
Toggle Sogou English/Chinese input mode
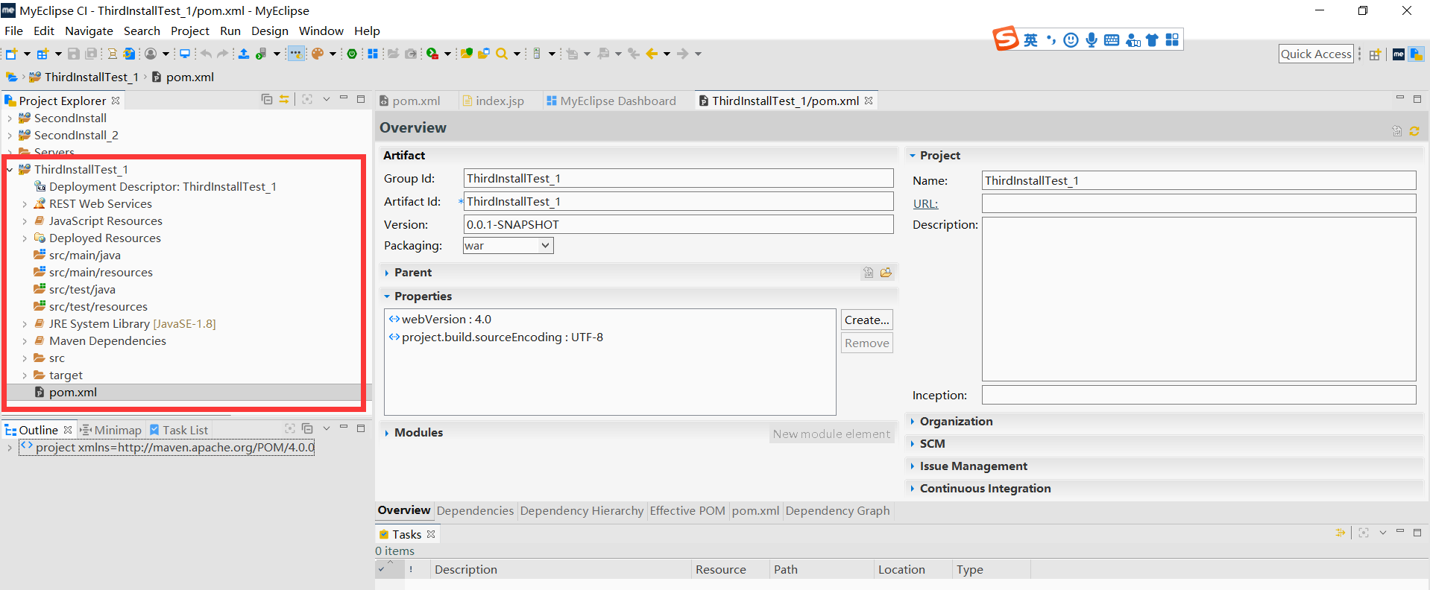(x=1030, y=39)
